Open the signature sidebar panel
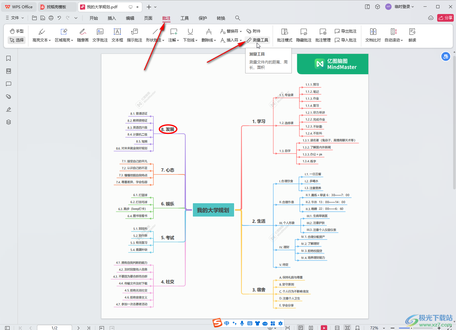 [9, 109]
